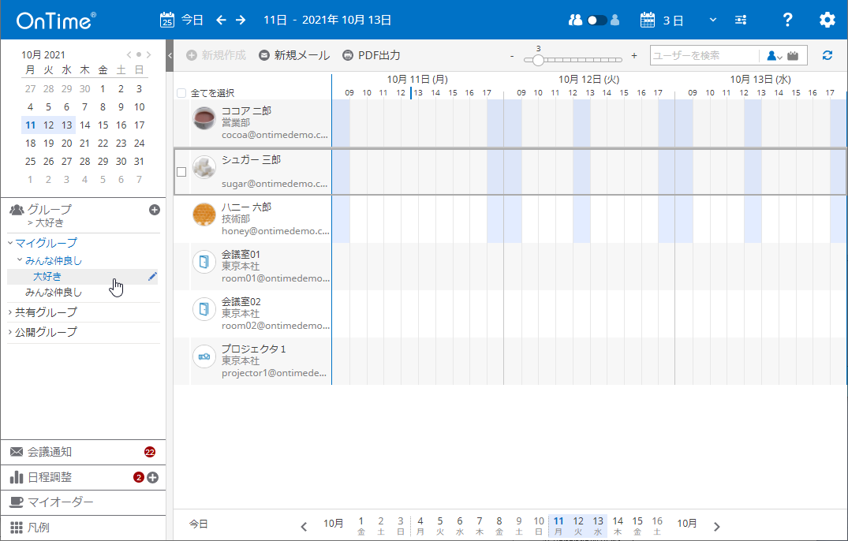Select 8 金 in bottom date strip
This screenshot has height=541, width=848.
[x=499, y=525]
